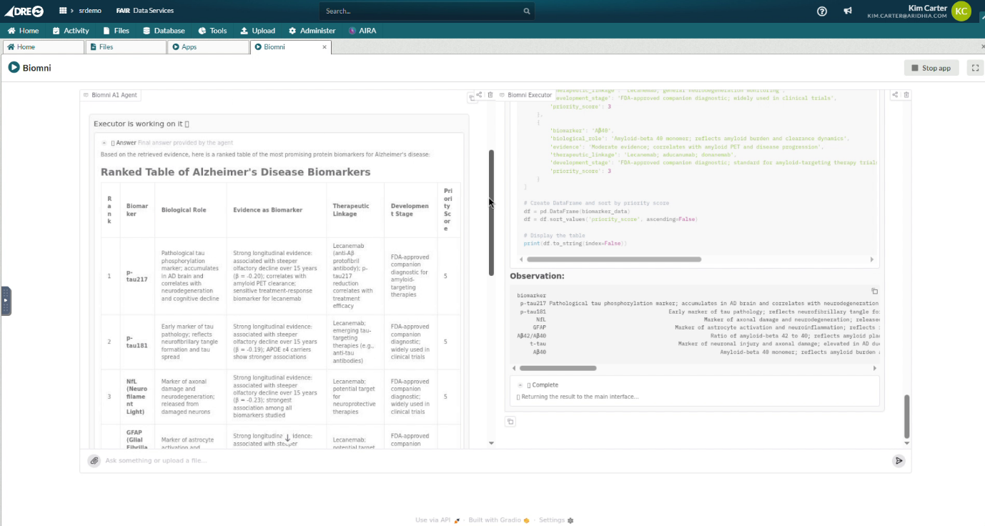Click the Ask something input field
The height and width of the screenshot is (526, 985).
pyautogui.click(x=493, y=461)
